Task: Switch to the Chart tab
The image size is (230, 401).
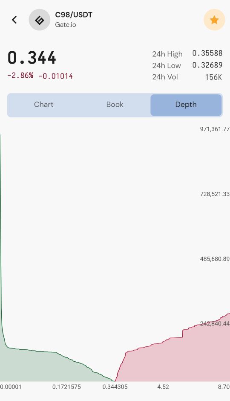Action: click(x=43, y=105)
